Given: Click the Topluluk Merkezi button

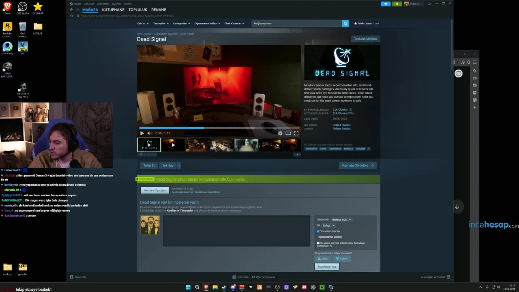Looking at the screenshot, I should click(x=365, y=39).
